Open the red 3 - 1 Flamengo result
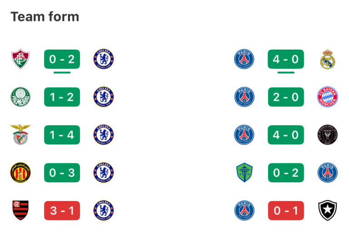The width and height of the screenshot is (349, 236). 62,210
